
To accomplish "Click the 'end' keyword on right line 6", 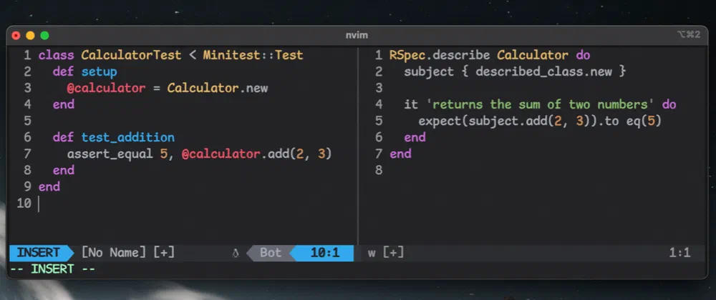I will [x=415, y=137].
